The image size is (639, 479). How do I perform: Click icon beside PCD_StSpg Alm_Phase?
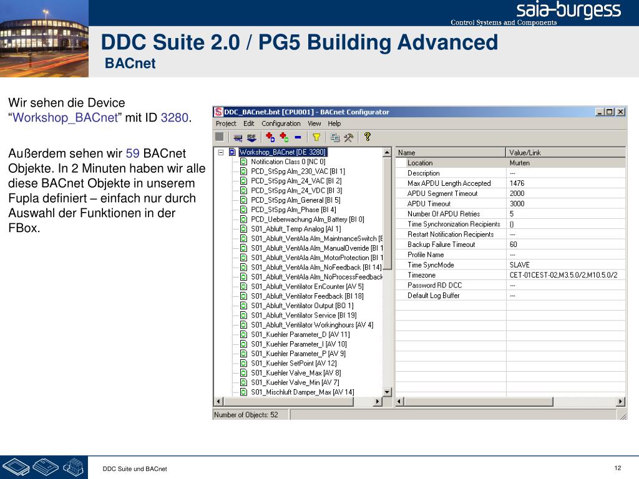243,210
